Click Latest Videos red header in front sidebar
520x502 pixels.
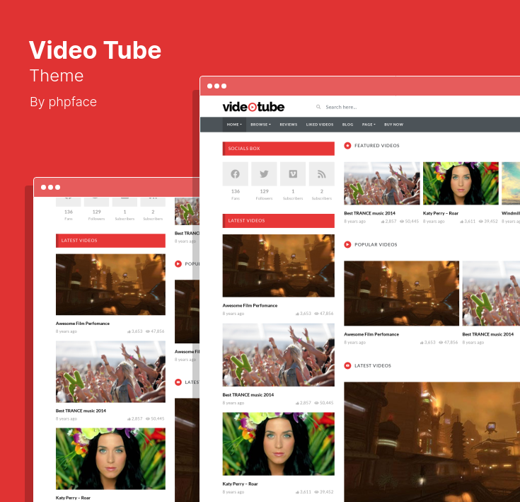click(279, 221)
